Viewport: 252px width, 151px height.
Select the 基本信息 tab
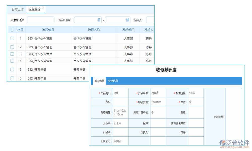99,81
